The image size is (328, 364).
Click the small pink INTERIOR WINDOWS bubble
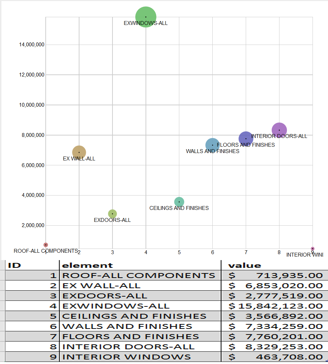313,249
